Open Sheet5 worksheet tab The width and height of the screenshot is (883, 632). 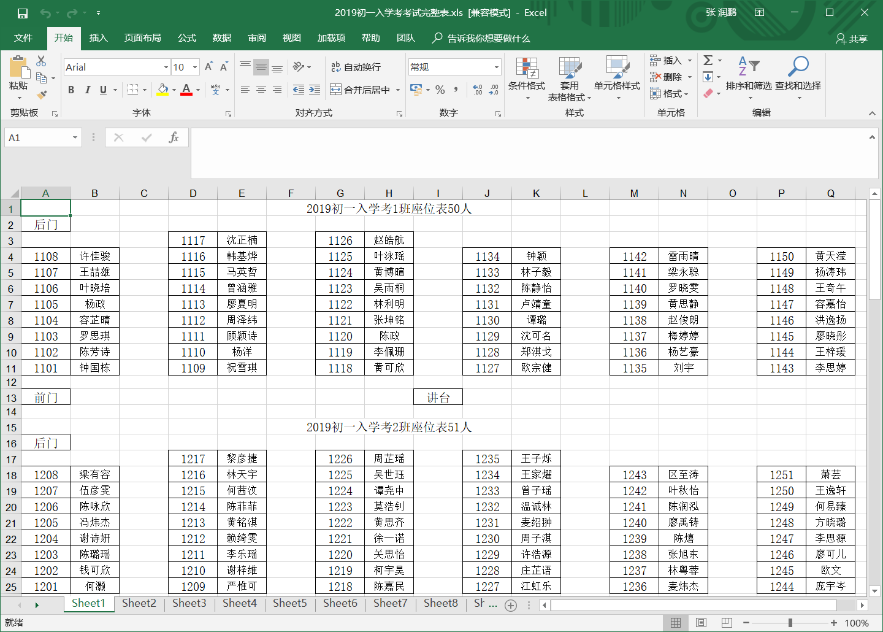coord(290,603)
